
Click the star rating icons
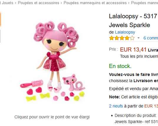point(122,38)
